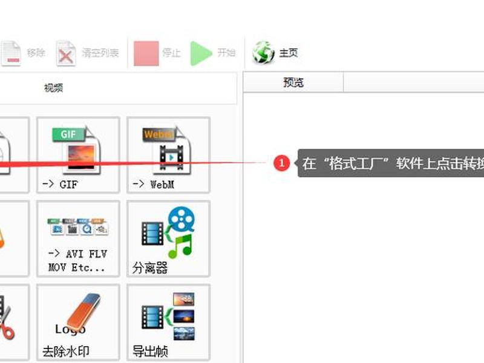
Task: Click the scissors video clip tool tile
Action: point(15,322)
